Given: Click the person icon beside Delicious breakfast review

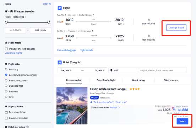Looking at the screenshot, I should pos(91,102).
